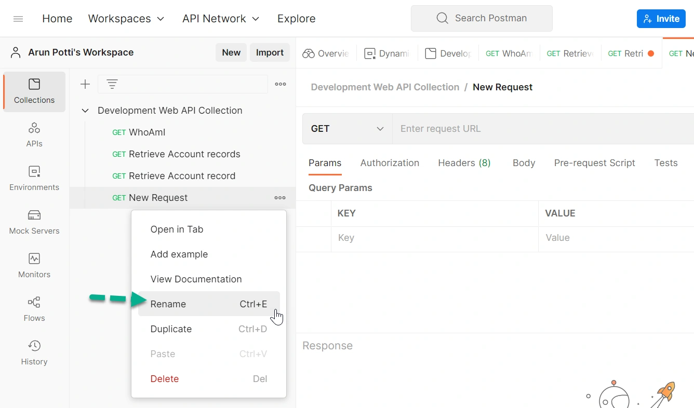Viewport: 694px width, 408px height.
Task: Choose Duplicate from context menu
Action: [x=209, y=329]
